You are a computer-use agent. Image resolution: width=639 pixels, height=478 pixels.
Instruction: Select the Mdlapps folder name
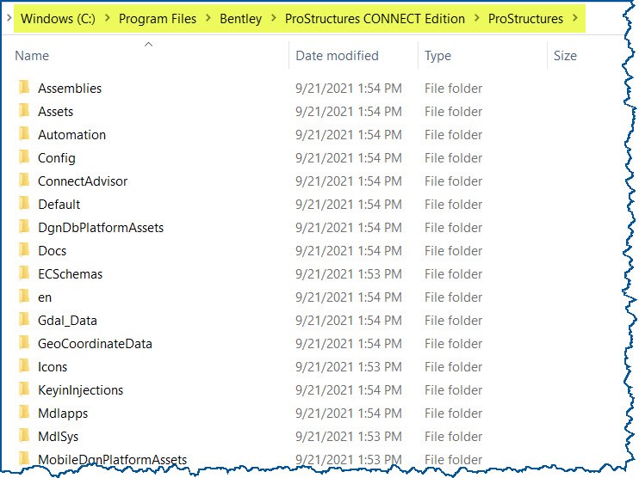point(63,413)
